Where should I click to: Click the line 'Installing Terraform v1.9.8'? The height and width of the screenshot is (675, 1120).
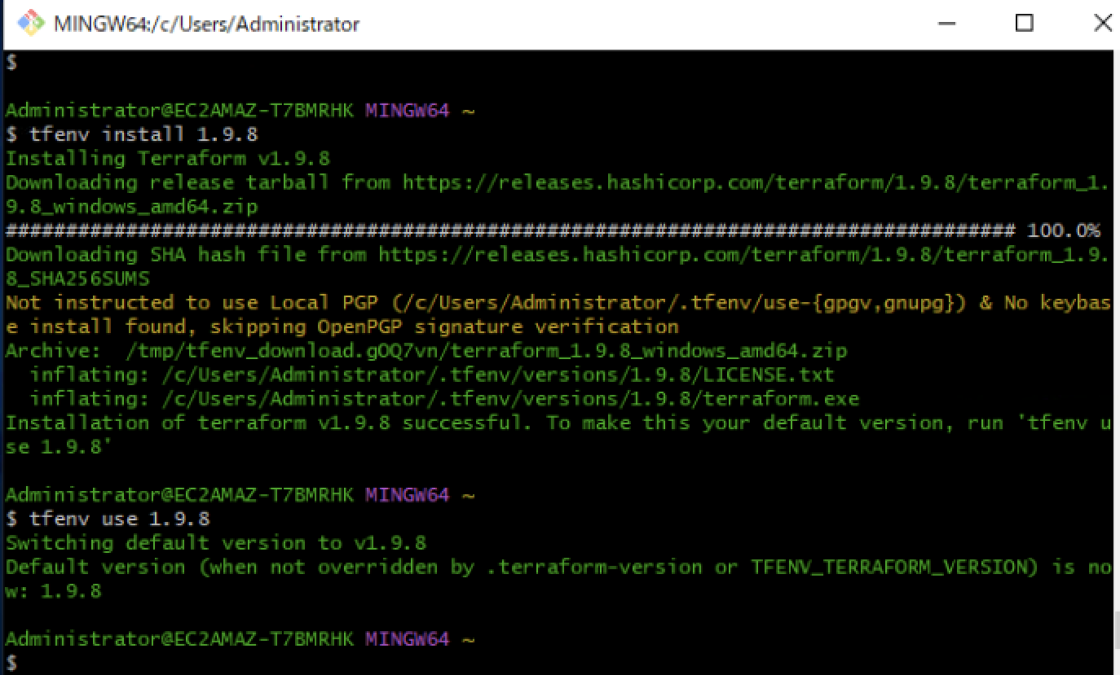point(168,158)
